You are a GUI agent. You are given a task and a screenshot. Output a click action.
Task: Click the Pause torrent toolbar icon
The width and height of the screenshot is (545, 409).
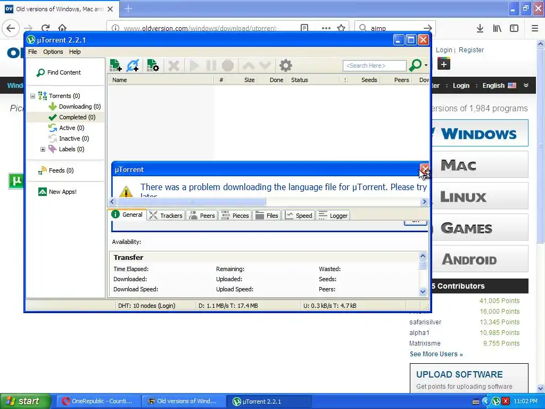click(211, 66)
